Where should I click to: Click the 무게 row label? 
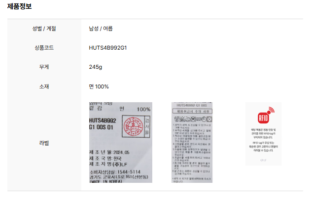click(x=44, y=67)
